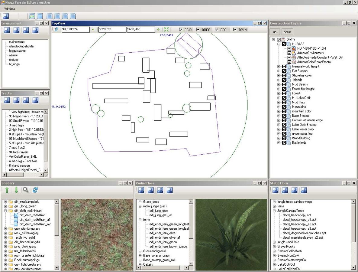358x272 pixels.
Task: Expand the Cattails radial flora group
Action: pyautogui.click(x=140, y=264)
